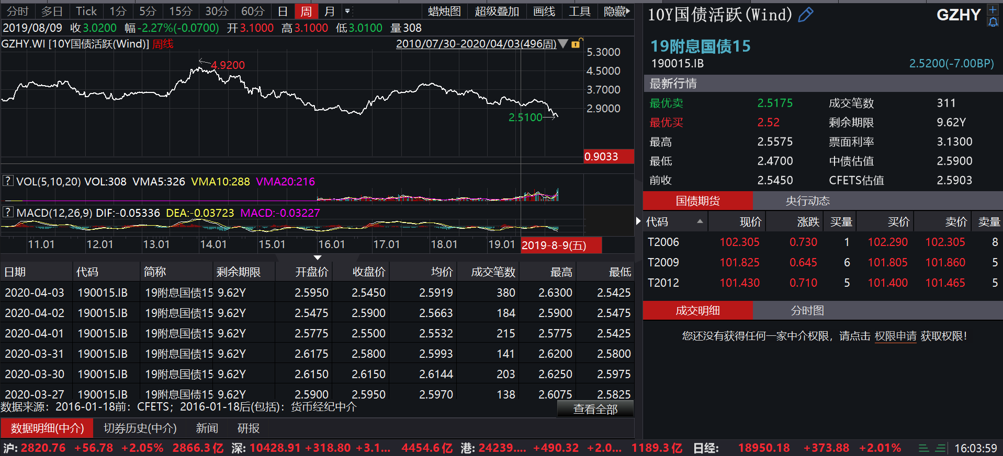Open the MACD indicator help question-mark icon
This screenshot has height=456, width=1003.
[8, 212]
